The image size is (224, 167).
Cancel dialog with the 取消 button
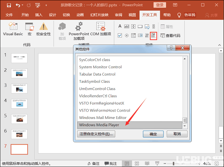[177, 134]
